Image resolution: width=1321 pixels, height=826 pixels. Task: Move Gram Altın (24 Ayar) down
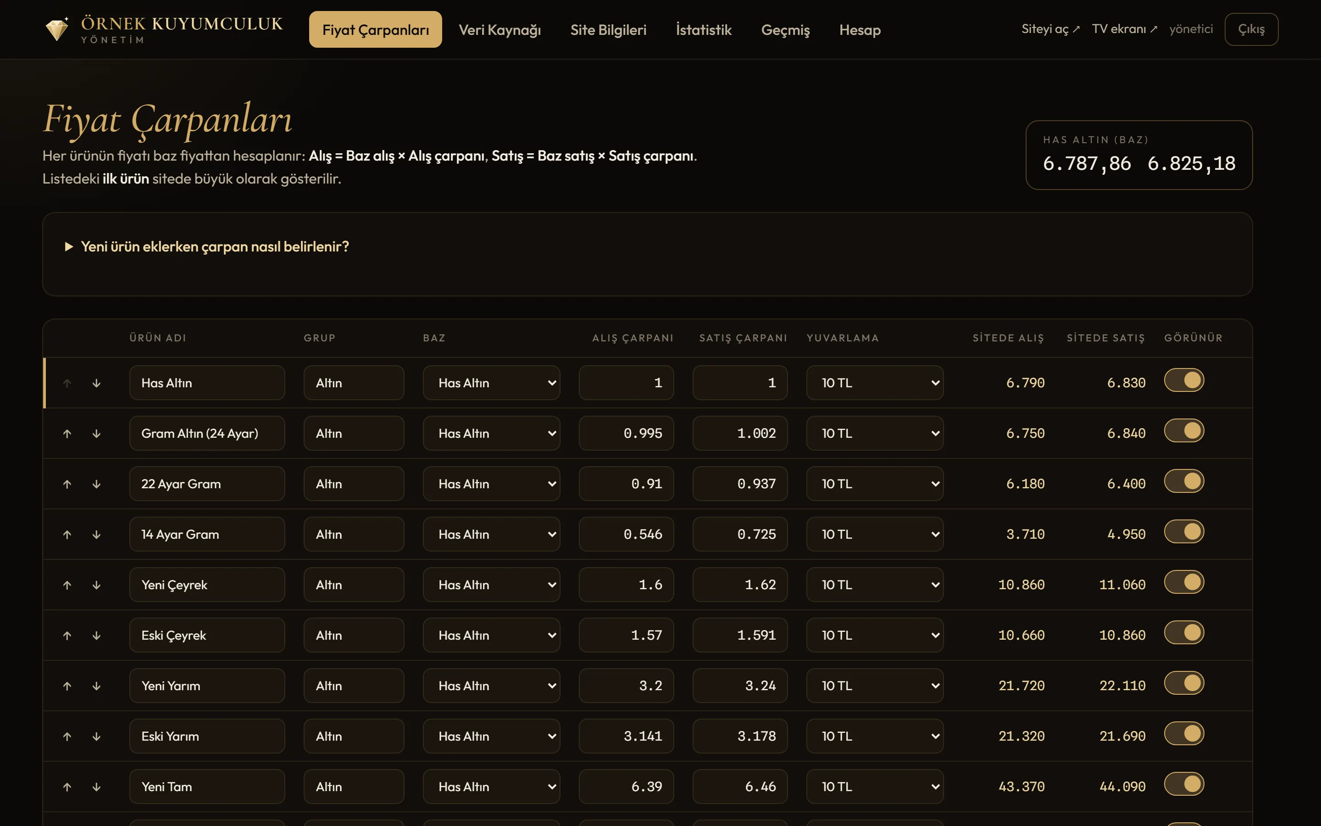[x=97, y=434]
